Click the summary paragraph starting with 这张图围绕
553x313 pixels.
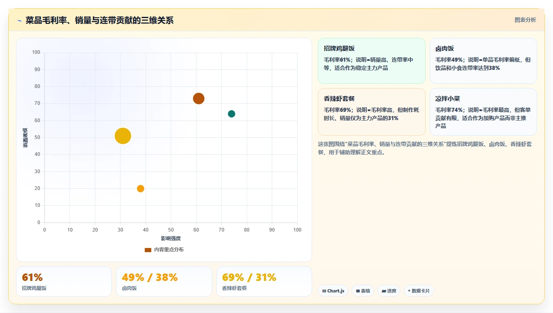click(x=425, y=148)
